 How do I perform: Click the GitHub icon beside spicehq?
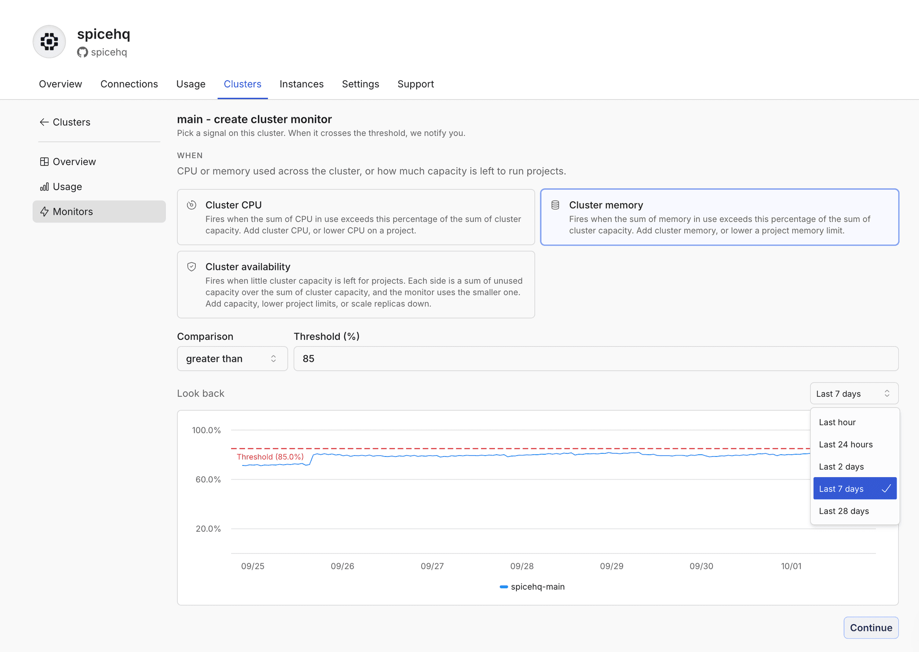(82, 52)
